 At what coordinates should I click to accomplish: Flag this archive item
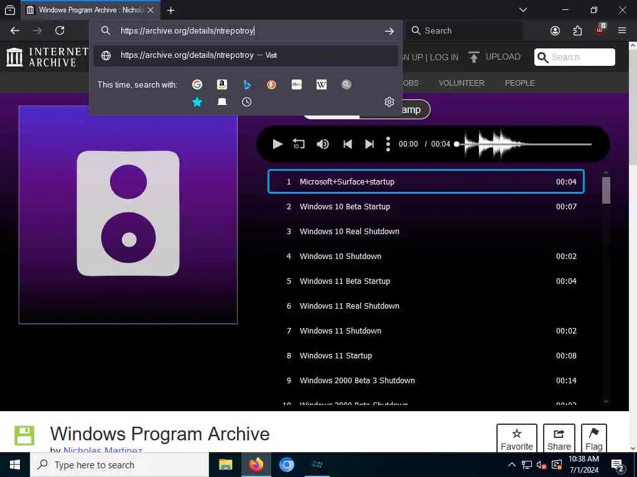point(594,439)
